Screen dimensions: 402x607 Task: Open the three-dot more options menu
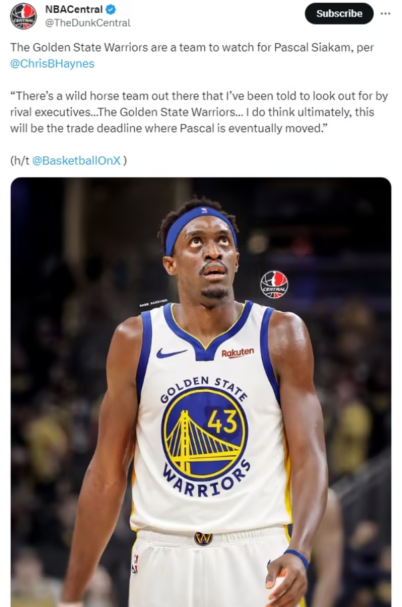pyautogui.click(x=385, y=13)
